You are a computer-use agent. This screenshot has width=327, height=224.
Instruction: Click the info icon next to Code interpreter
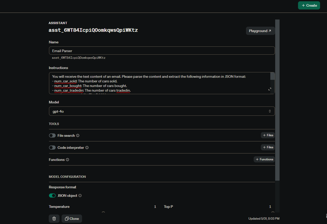(87, 148)
